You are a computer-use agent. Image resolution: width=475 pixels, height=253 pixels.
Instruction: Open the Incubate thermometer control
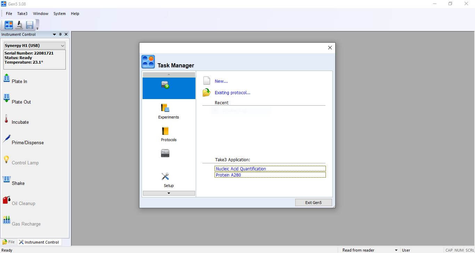coord(6,119)
